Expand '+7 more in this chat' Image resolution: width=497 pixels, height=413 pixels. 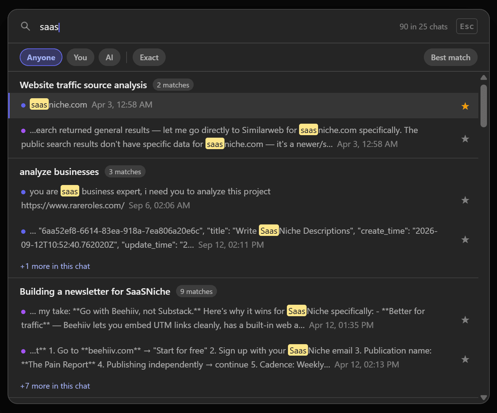click(55, 386)
